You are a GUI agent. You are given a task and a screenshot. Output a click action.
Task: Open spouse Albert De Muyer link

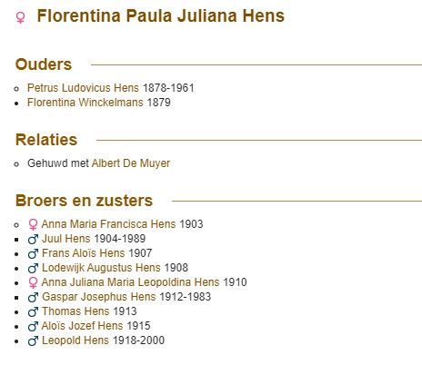[x=131, y=163]
